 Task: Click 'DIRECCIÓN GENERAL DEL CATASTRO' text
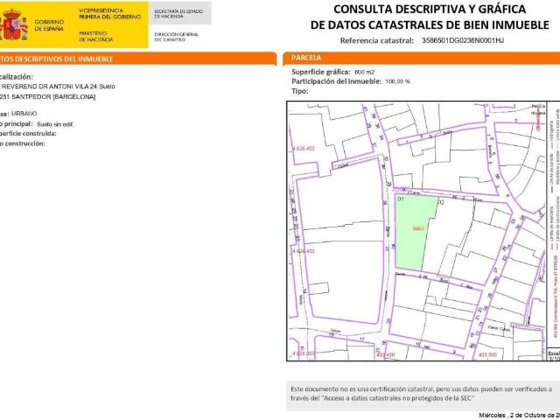pyautogui.click(x=176, y=37)
